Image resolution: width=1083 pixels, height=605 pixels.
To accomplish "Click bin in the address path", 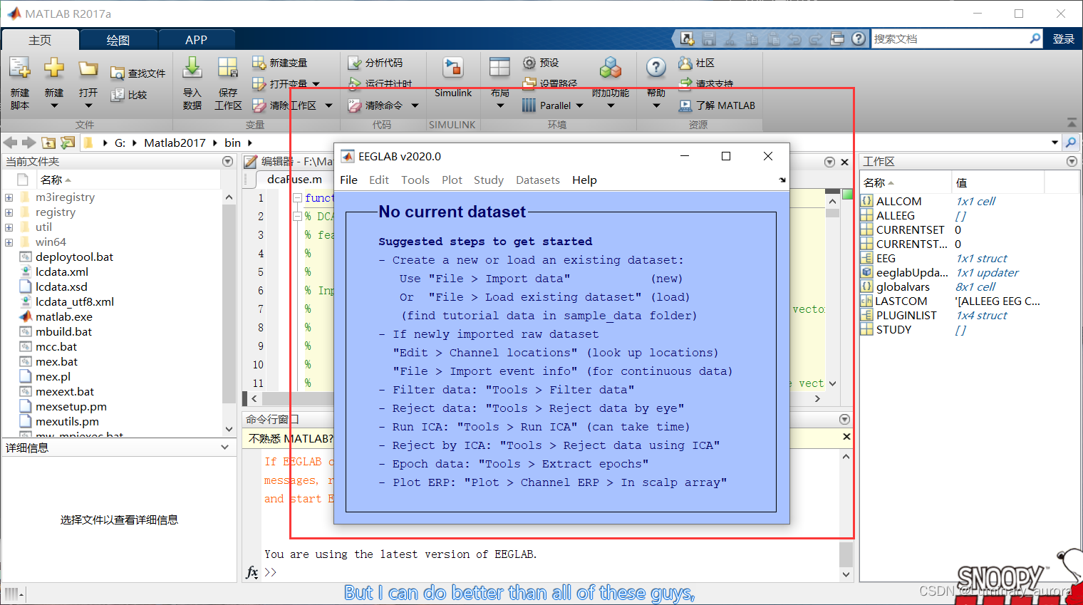I will coord(232,143).
